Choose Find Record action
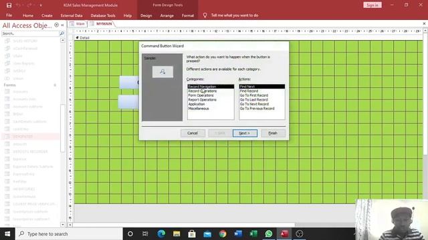 (262, 91)
